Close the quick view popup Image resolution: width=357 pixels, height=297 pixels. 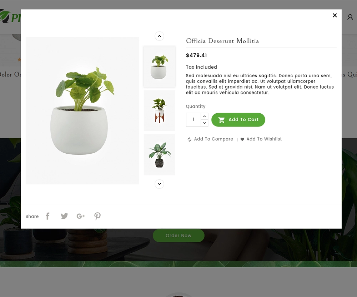(335, 15)
